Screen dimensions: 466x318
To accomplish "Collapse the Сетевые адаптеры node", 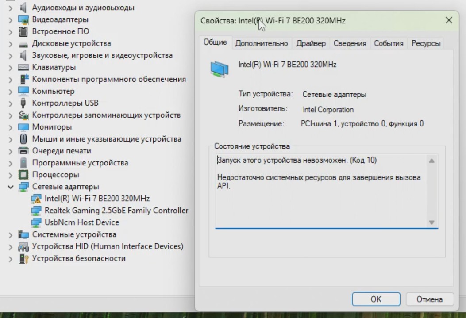I will (11, 187).
